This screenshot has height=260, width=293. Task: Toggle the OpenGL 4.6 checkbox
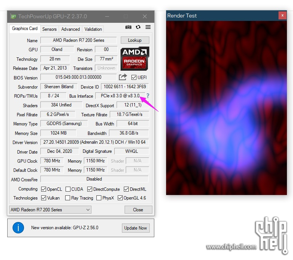coord(120,198)
